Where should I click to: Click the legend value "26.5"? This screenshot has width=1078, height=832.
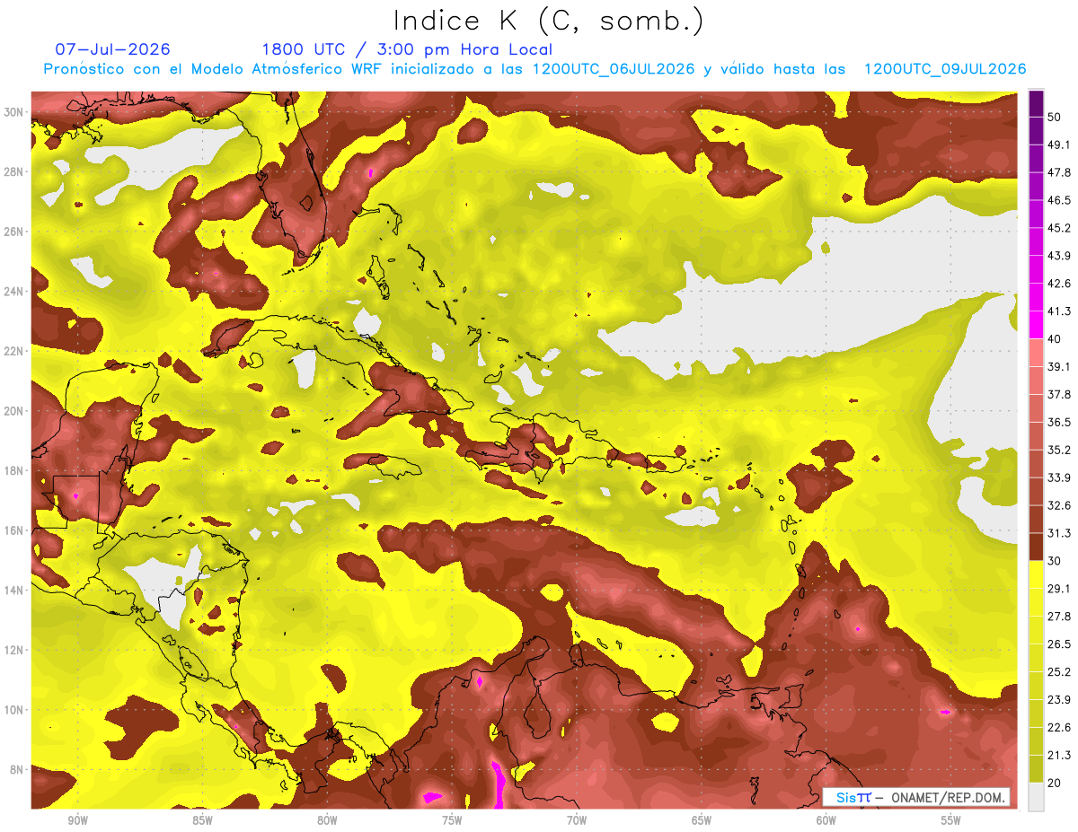[x=1059, y=644]
